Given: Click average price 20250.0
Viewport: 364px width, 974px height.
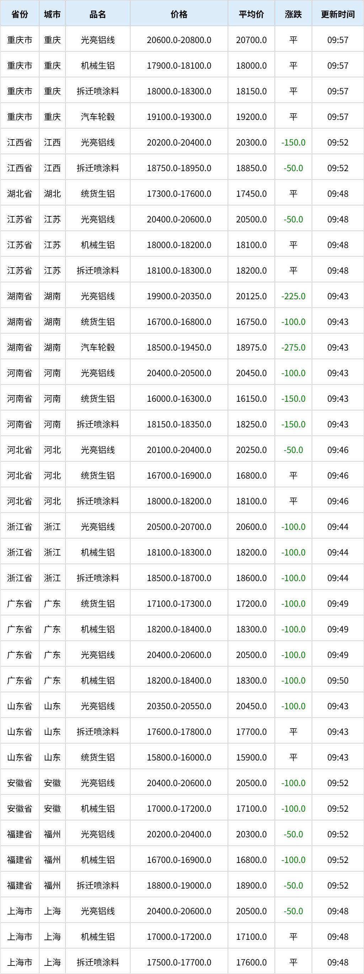Looking at the screenshot, I should pos(251,450).
